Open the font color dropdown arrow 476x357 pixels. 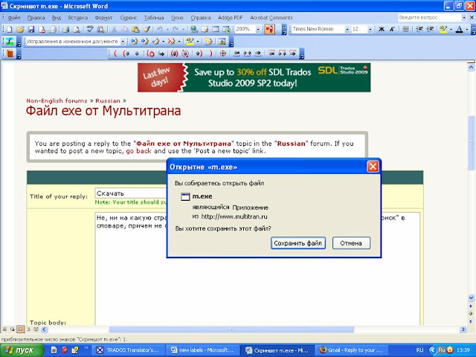click(466, 30)
